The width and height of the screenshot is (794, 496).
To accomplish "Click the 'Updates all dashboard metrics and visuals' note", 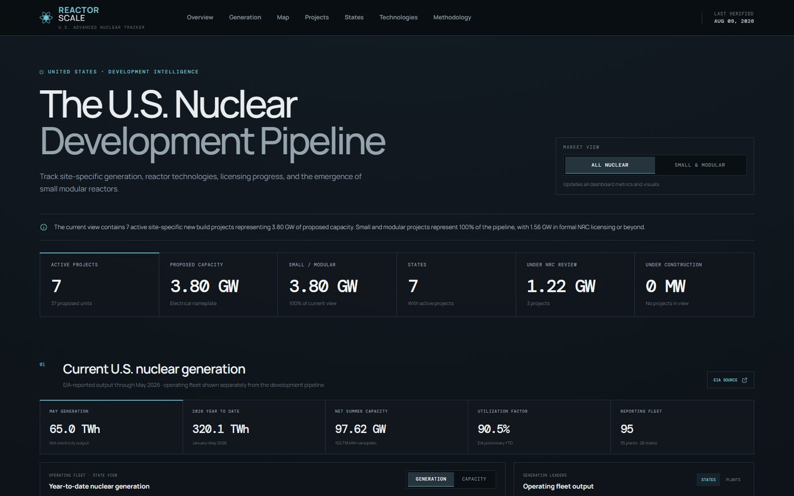I will point(611,184).
